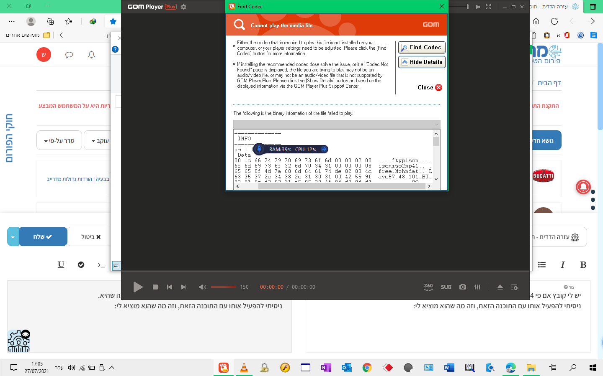The width and height of the screenshot is (603, 376).
Task: Click the binary info vertical scrollbar
Action: tap(436, 156)
